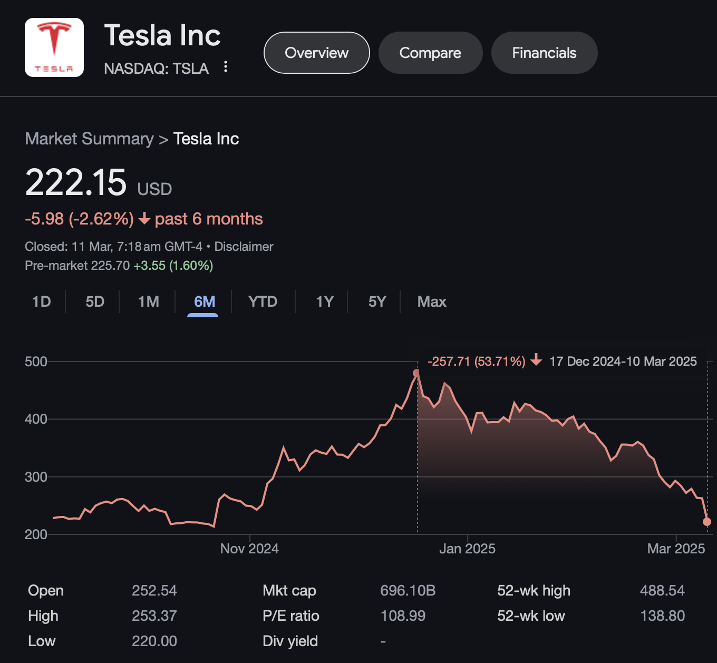Click the Tesla Inc breadcrumb link
This screenshot has height=663, width=717.
pos(206,139)
